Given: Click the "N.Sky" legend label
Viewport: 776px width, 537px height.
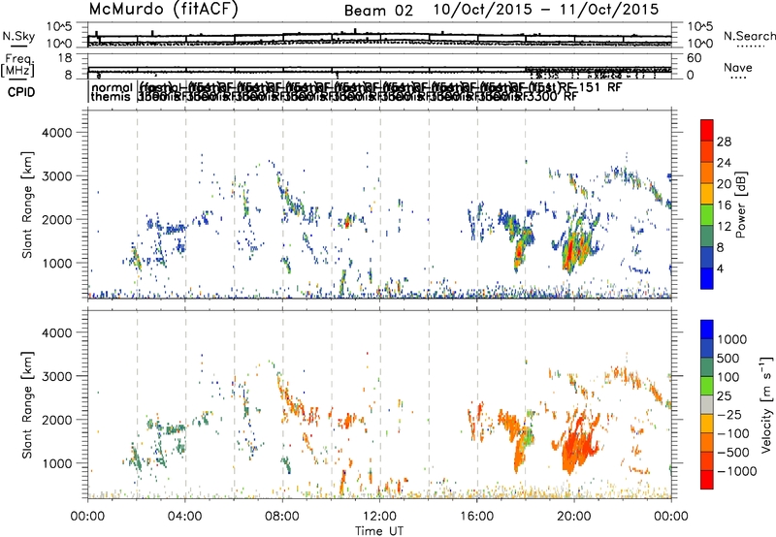Looking at the screenshot, I should point(18,37).
